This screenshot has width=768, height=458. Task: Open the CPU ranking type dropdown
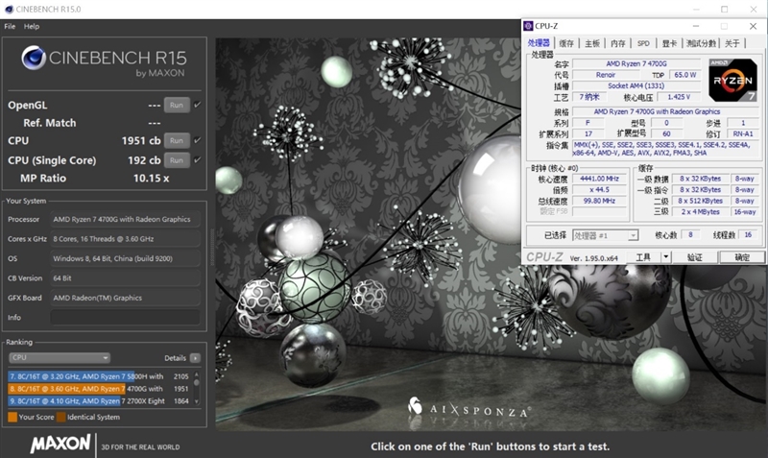pos(59,357)
